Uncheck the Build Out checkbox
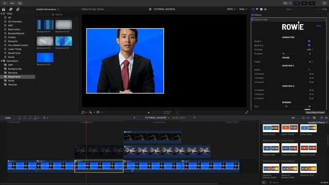The image size is (329, 185). click(309, 45)
